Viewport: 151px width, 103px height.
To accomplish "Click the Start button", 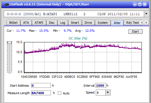I will [x=135, y=31].
